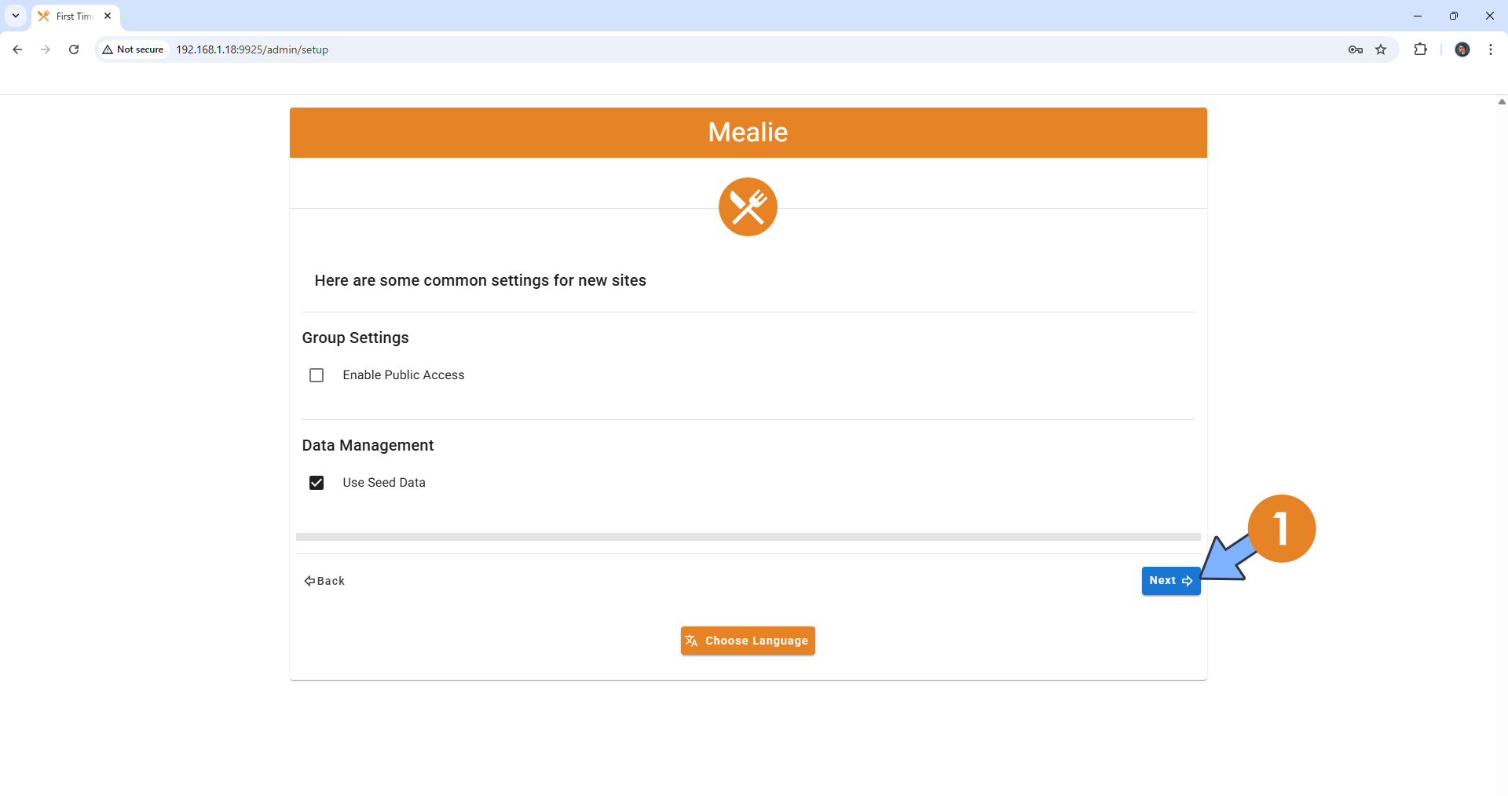Click the Mealie header title
This screenshot has height=796, width=1508.
748,132
